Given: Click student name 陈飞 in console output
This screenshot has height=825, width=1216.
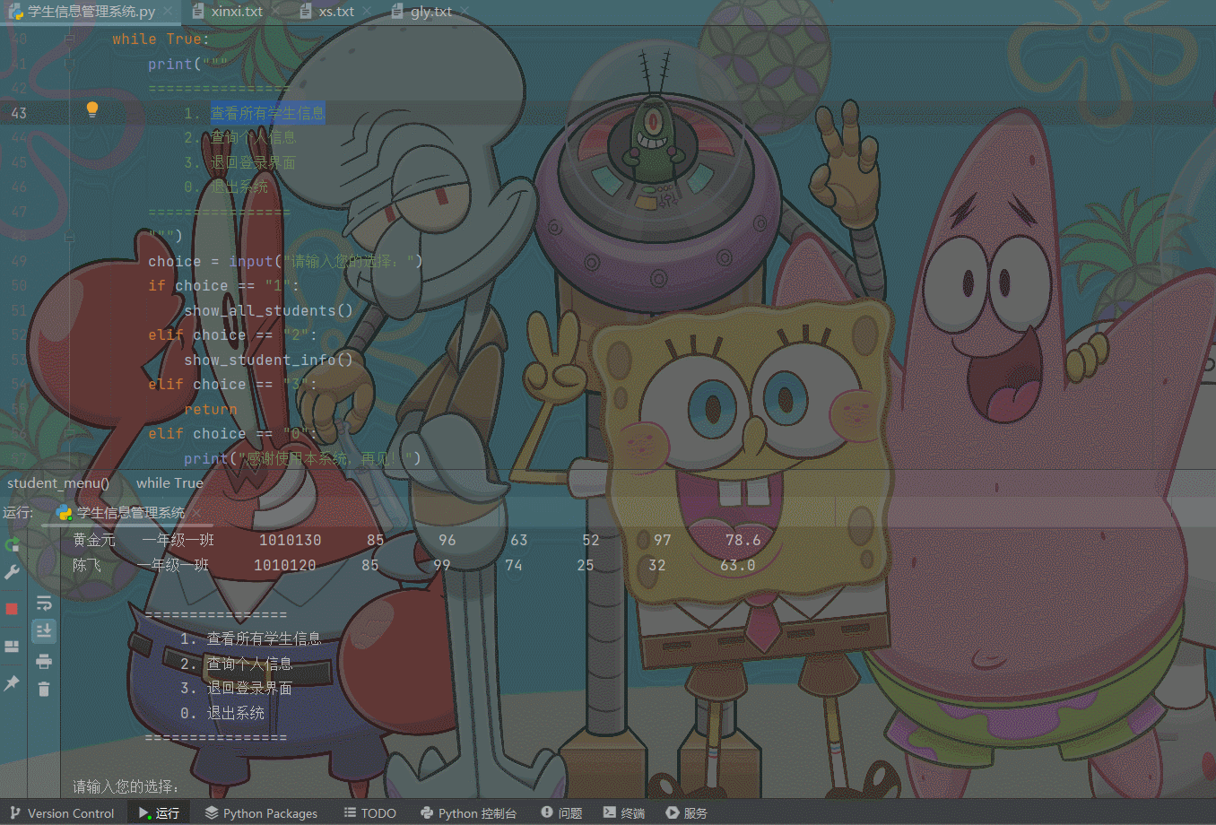Looking at the screenshot, I should click(x=87, y=565).
